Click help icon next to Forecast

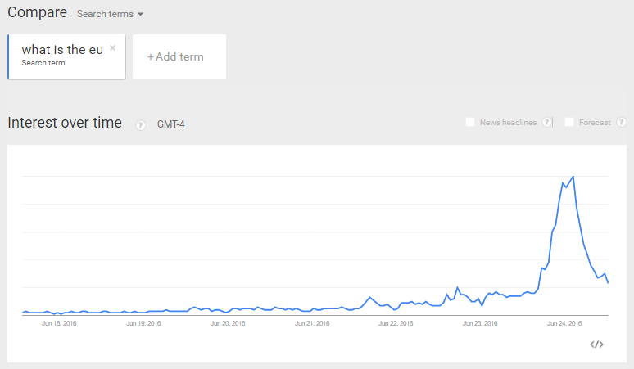click(x=622, y=123)
